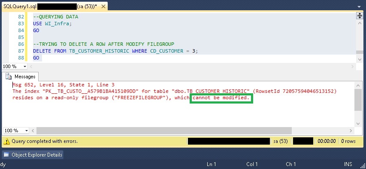Click the 00:00:00 elapsed time entry
Screen dimensions: 366x169
(327, 141)
